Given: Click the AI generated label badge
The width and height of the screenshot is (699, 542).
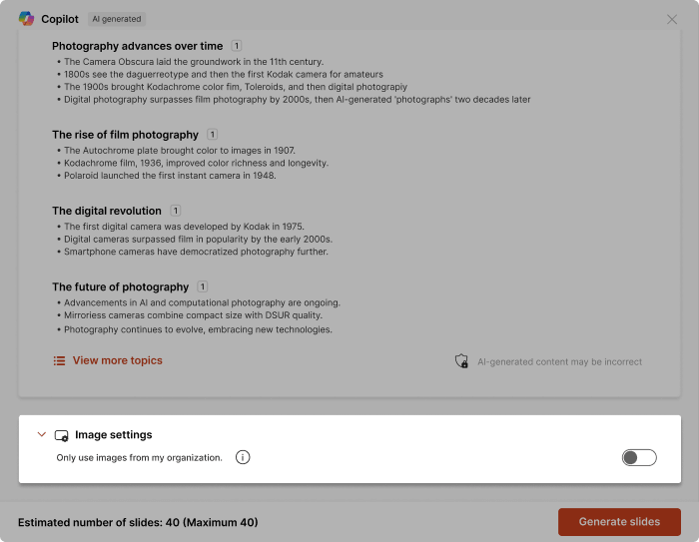Looking at the screenshot, I should (117, 19).
